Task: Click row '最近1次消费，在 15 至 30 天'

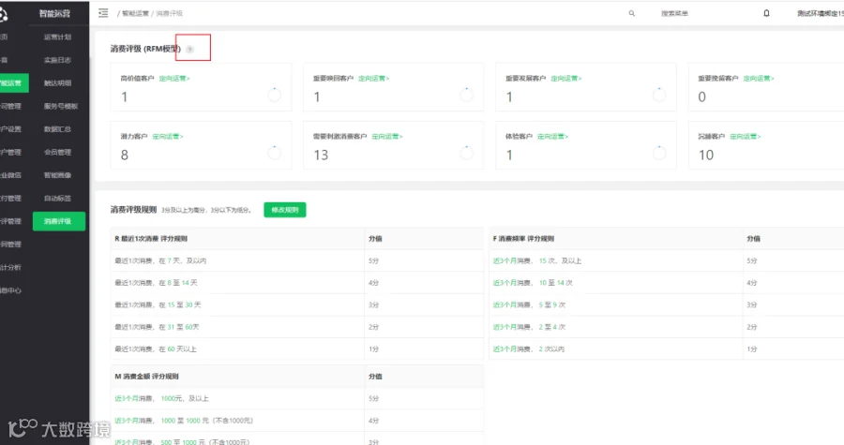Action: (x=296, y=304)
